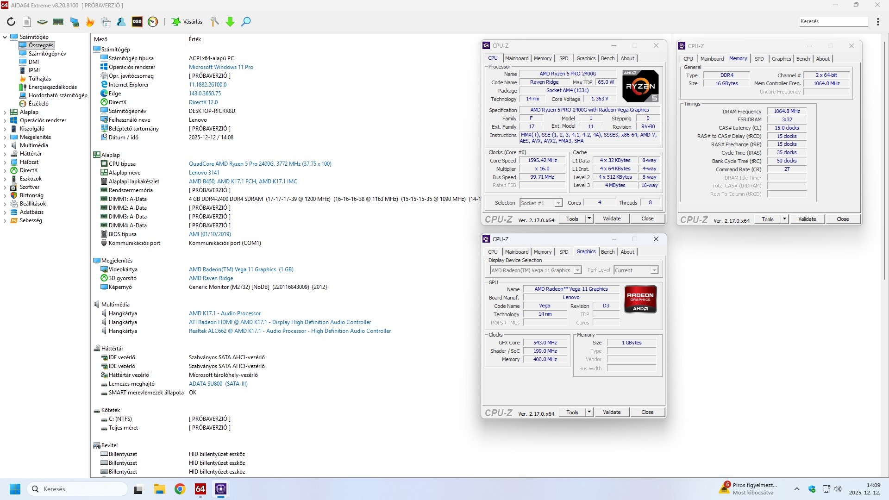Open the OSD panel icon
This screenshot has width=889, height=500.
pos(137,22)
